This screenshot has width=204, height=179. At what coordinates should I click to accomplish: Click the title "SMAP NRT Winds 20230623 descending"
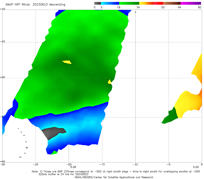[35, 4]
